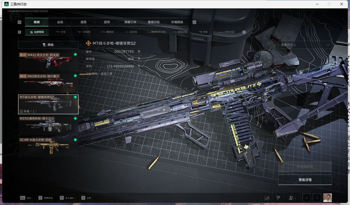The width and height of the screenshot is (350, 205).
Task: Select the 冲锋枪 weapon category
Action: click(x=84, y=32)
